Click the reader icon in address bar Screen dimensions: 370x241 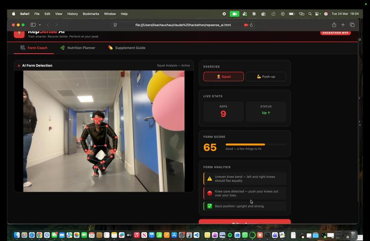coord(115,25)
